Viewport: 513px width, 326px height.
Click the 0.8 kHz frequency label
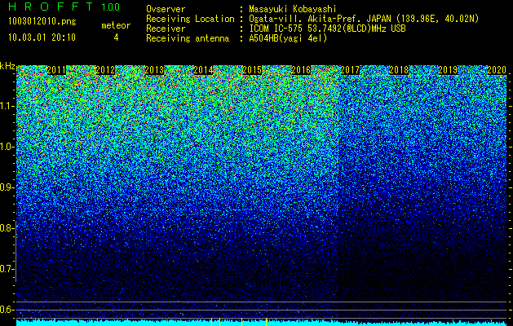click(x=7, y=228)
